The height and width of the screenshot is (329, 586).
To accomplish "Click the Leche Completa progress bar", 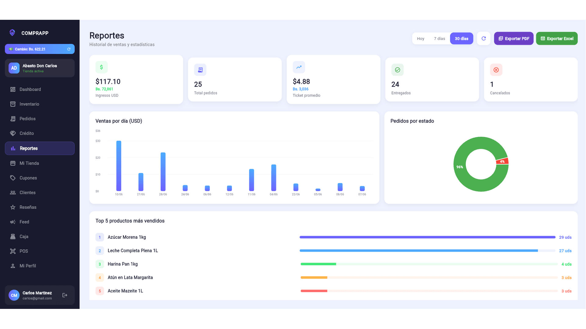I will pyautogui.click(x=427, y=250).
